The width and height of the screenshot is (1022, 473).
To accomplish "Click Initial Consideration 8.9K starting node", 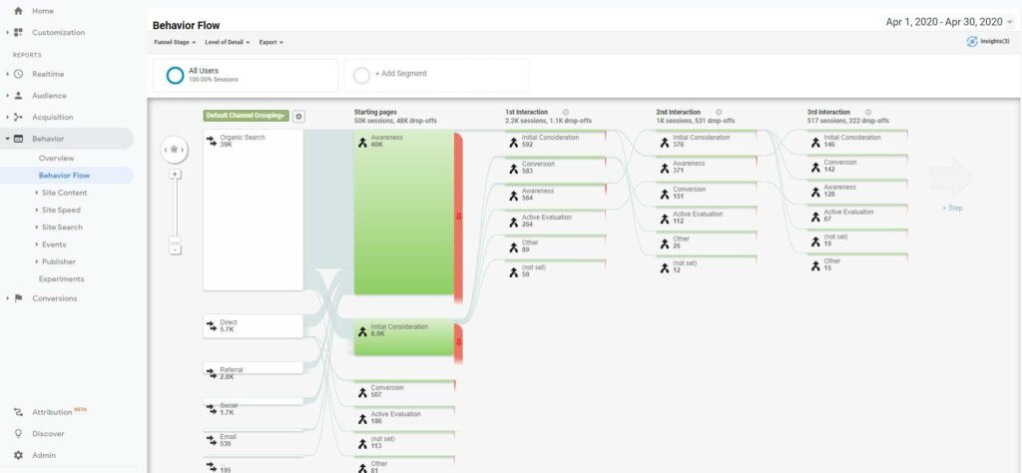I will pos(403,337).
